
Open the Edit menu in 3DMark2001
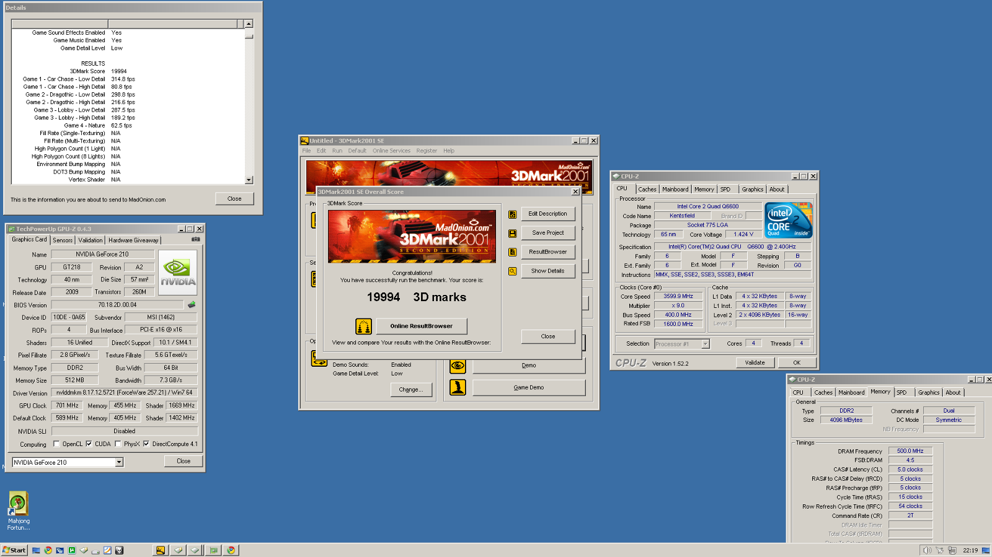coord(321,151)
